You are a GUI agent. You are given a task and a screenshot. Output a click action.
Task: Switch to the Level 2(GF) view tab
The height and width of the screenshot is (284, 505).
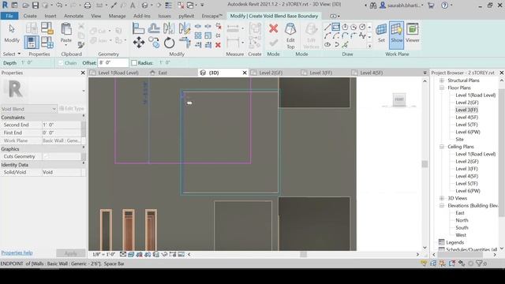tap(270, 73)
